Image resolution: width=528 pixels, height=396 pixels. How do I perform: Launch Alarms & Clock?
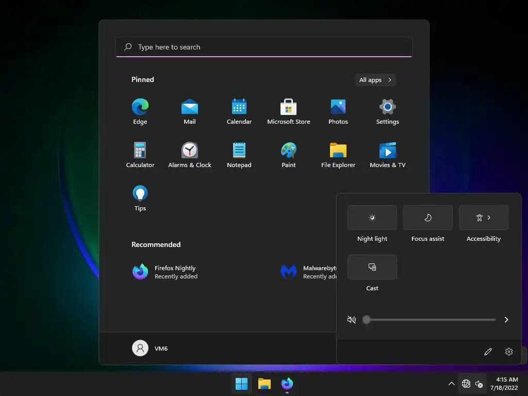(x=190, y=155)
